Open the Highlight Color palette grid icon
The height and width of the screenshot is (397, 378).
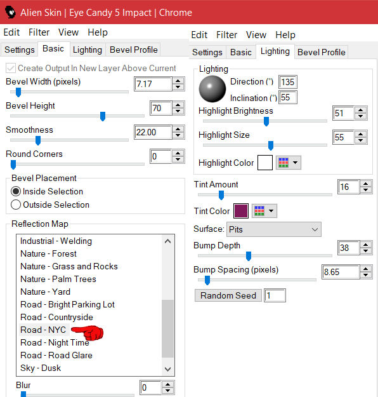pos(283,163)
